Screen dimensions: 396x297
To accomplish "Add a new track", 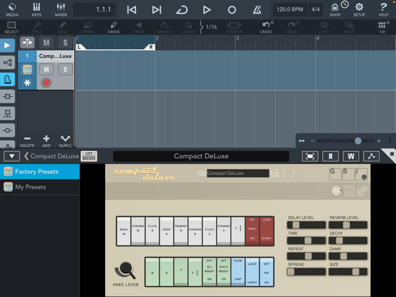I will [46, 141].
